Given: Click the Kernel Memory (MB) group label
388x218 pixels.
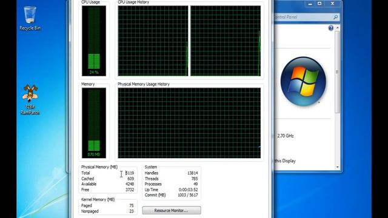Looking at the screenshot, I should click(x=98, y=199).
